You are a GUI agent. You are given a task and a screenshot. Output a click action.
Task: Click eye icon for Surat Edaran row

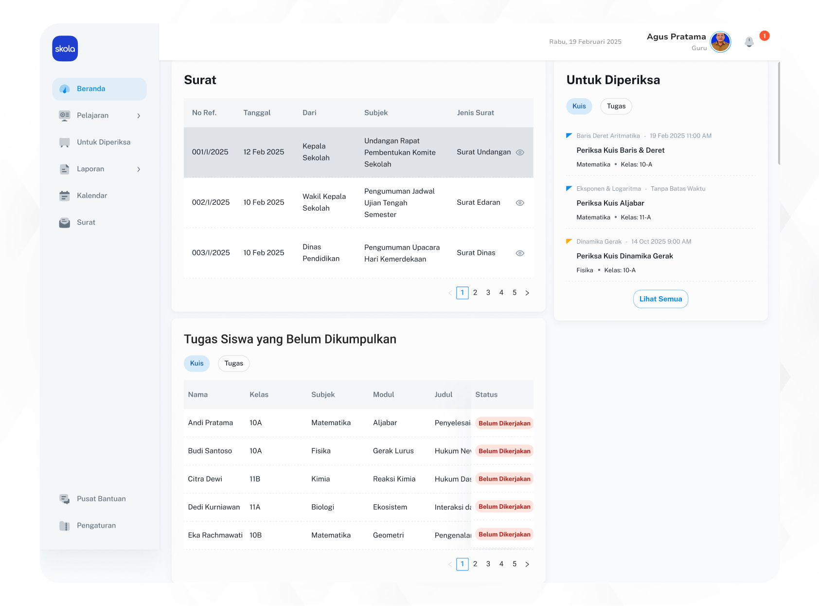pyautogui.click(x=520, y=203)
